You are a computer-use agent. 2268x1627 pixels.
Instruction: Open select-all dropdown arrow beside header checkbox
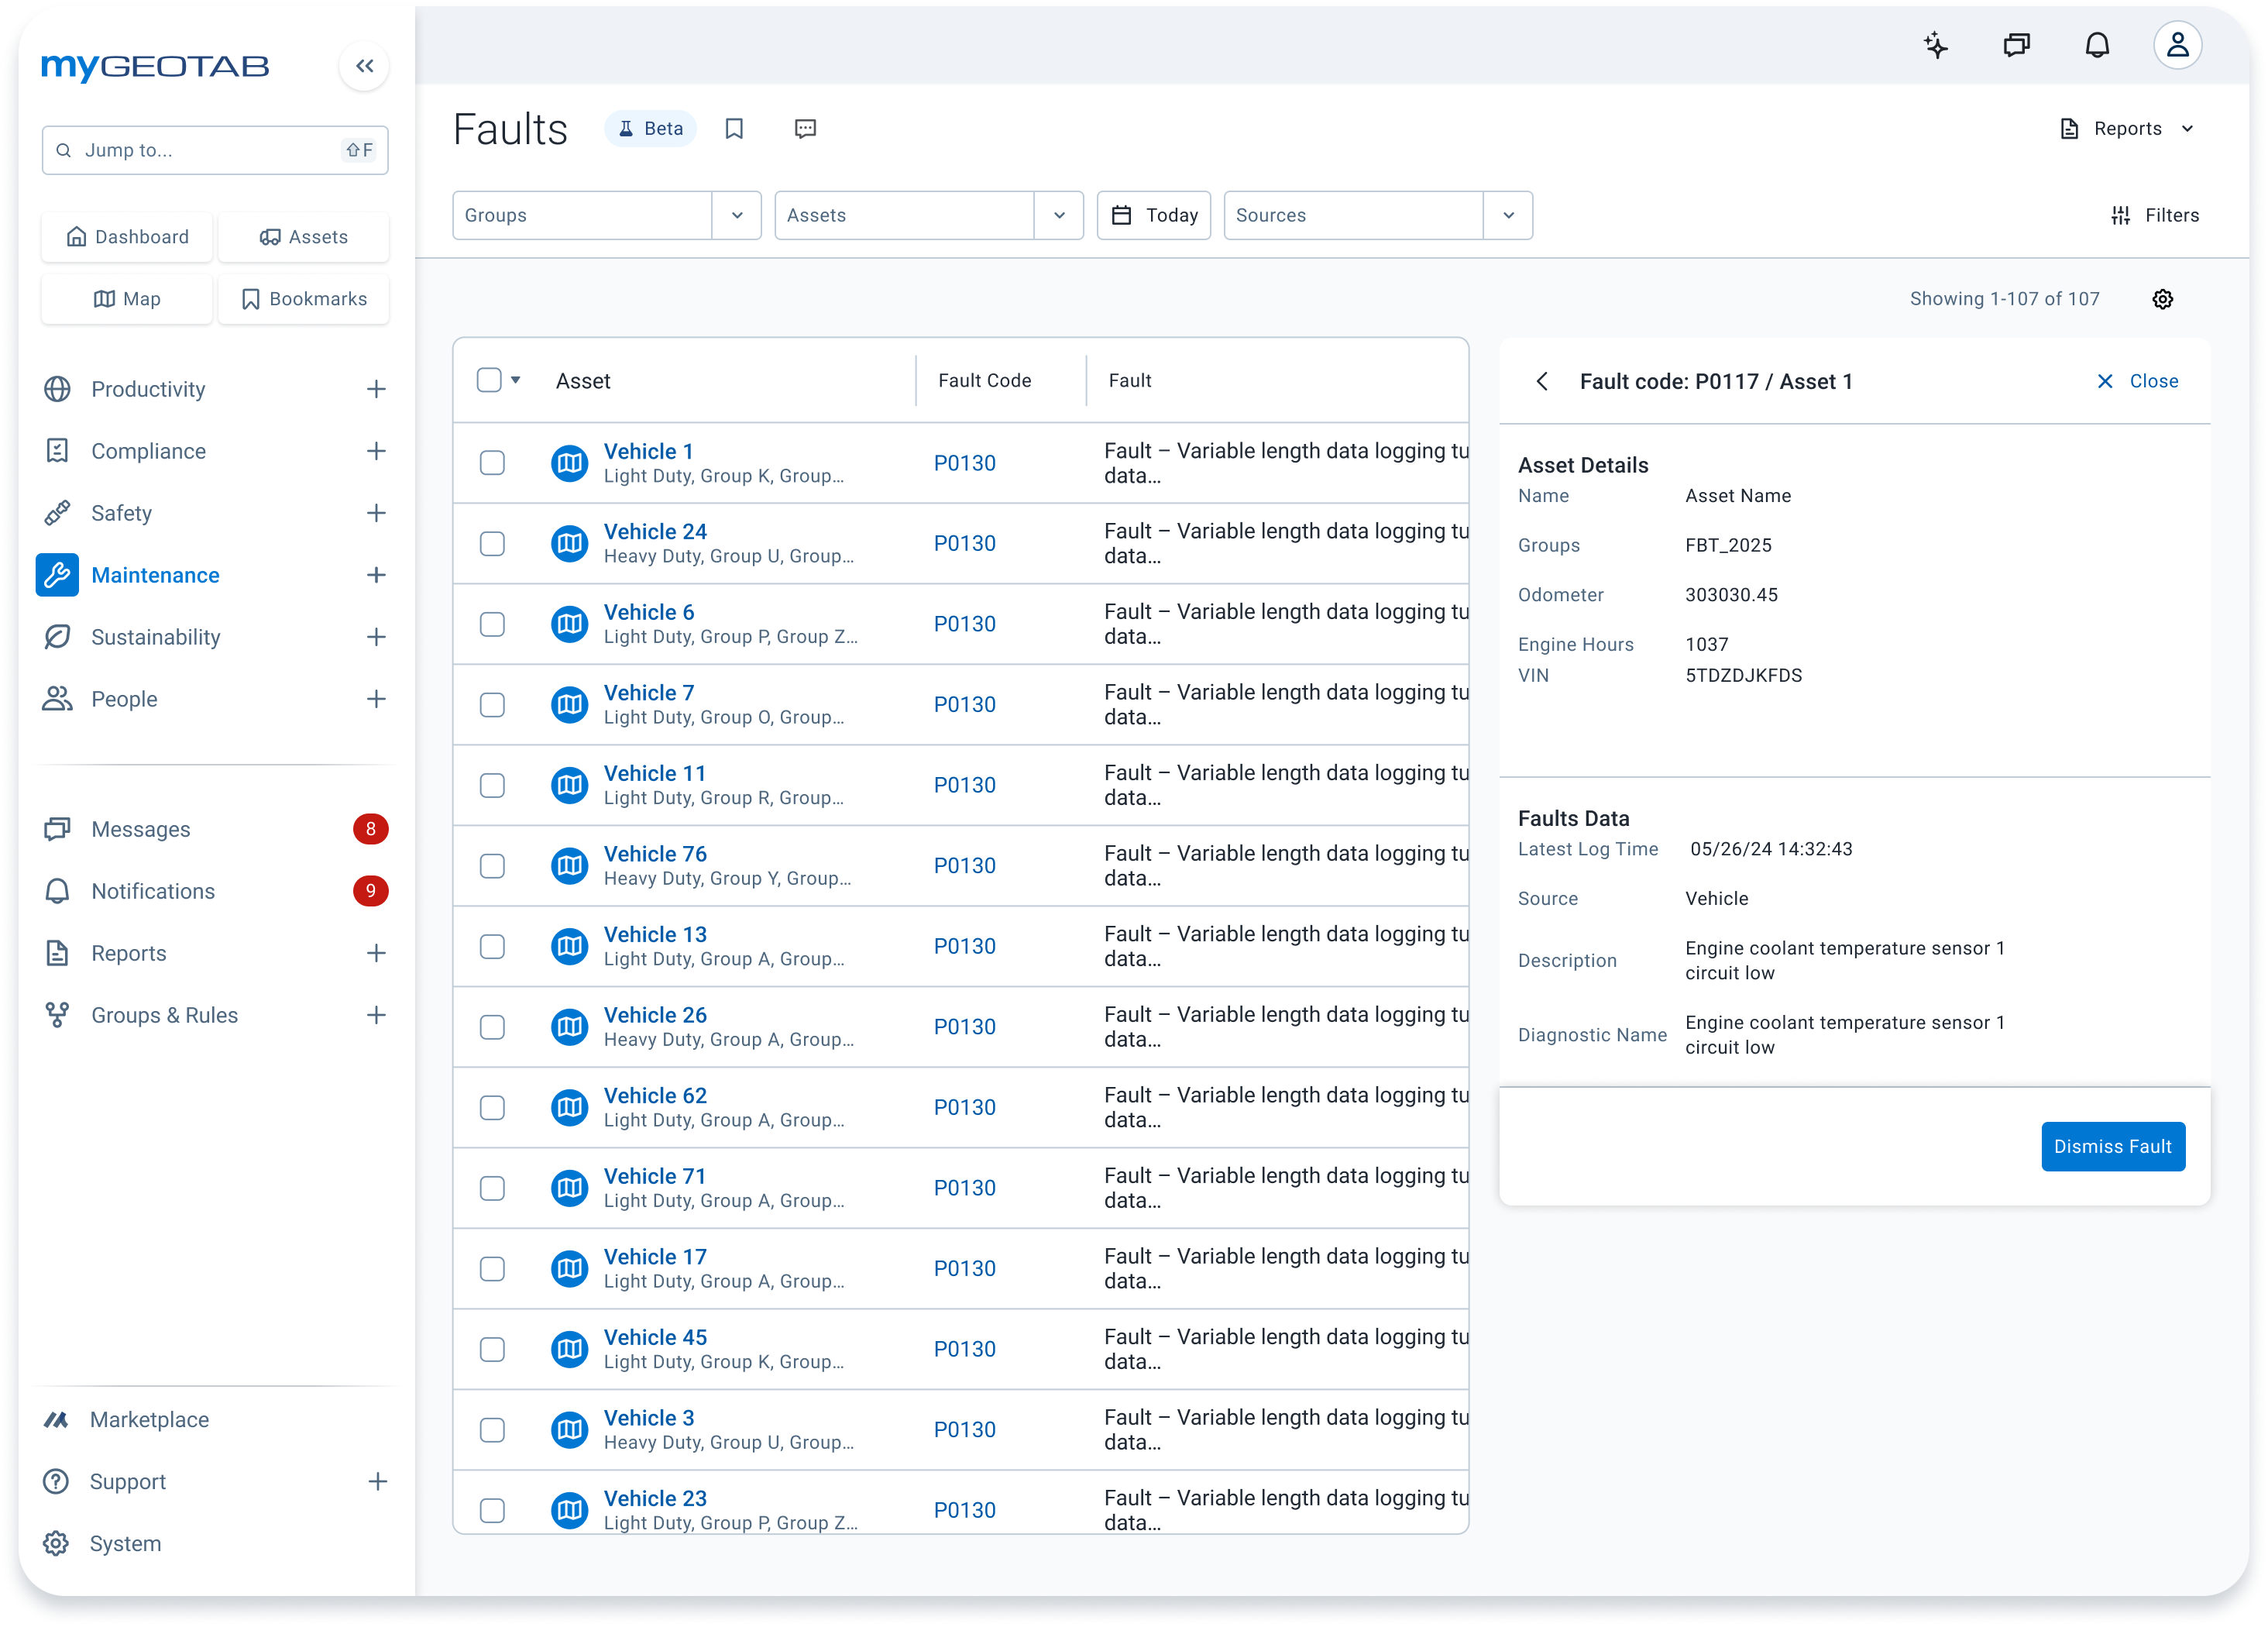coord(516,380)
